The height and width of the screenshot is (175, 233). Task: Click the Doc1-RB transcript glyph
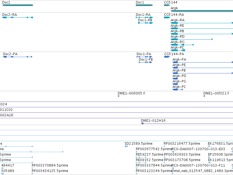pos(145,23)
